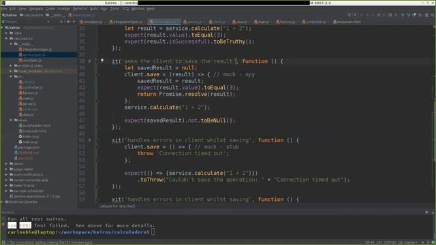Select controller.js in the src folder

tap(33, 88)
